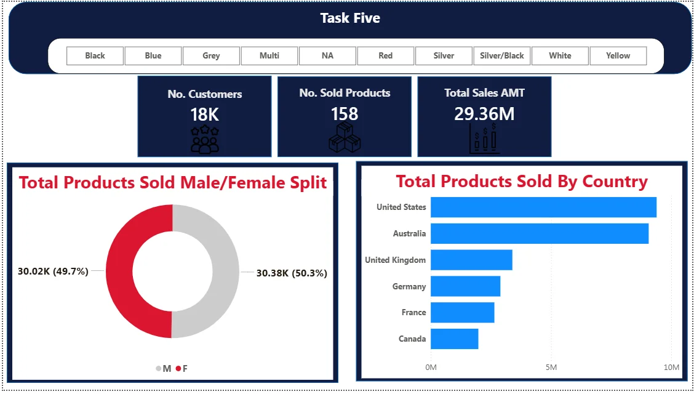Choose the Silver/Black slicer option
Screen dimensions: 694x394
coord(502,55)
